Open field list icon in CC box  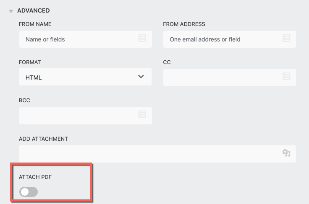[286, 77]
